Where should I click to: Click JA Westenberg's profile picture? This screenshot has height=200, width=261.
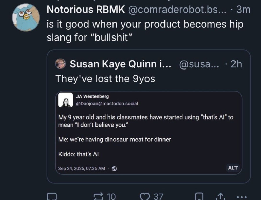tap(66, 100)
